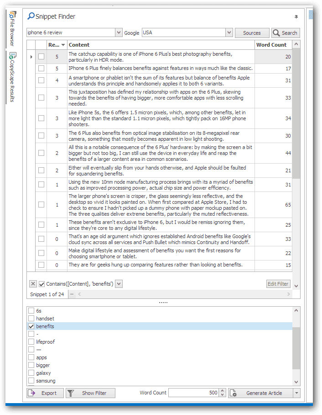The width and height of the screenshot is (322, 415).
Task: Click the splitter dots between panels
Action: (163, 302)
